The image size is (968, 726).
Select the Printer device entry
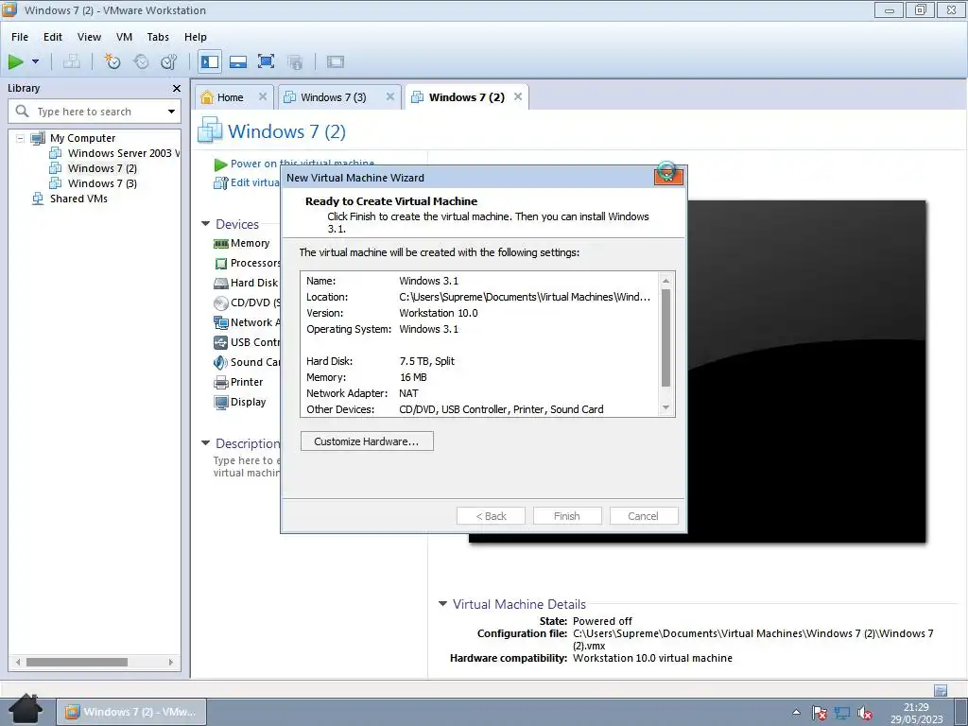[x=239, y=382]
